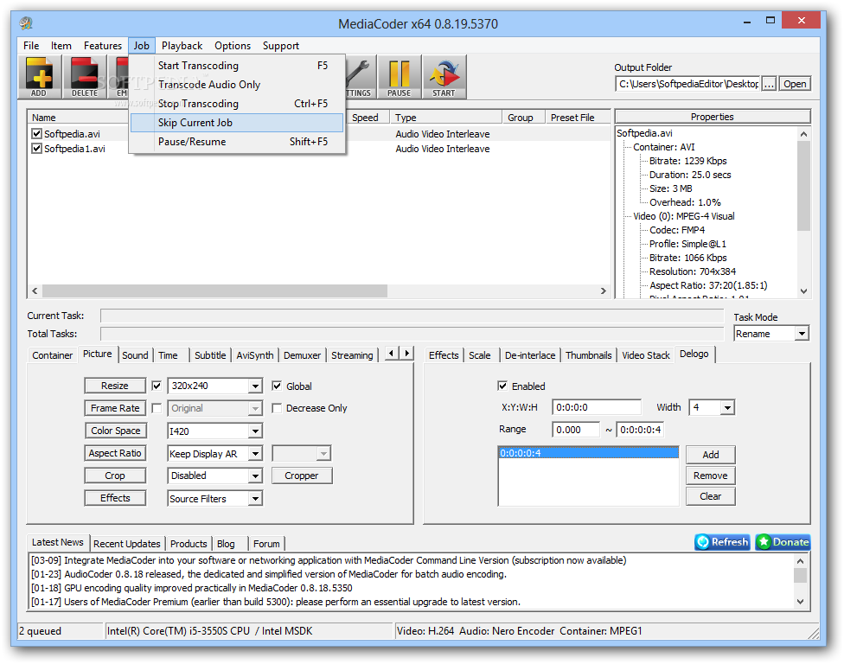Image resolution: width=844 pixels, height=664 pixels.
Task: Select Stop Transcoding menu entry
Action: tap(237, 103)
